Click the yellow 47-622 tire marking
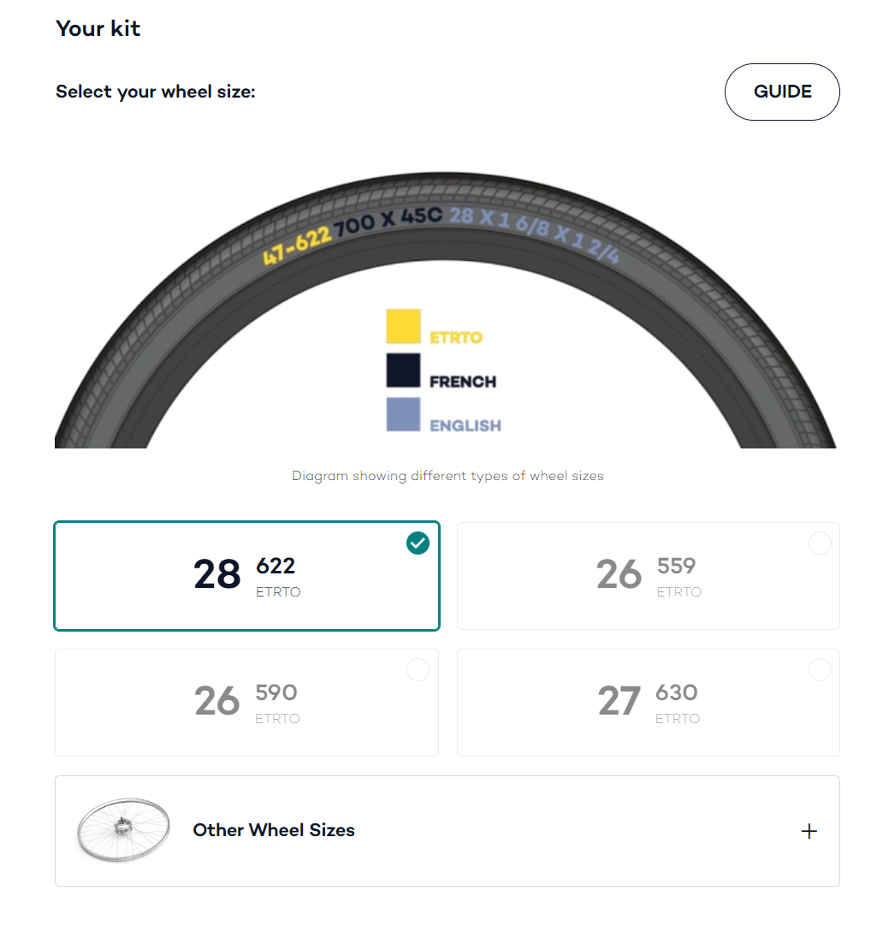This screenshot has width=877, height=932. [297, 245]
